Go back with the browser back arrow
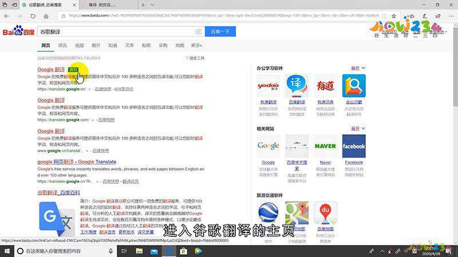 (x=7, y=16)
